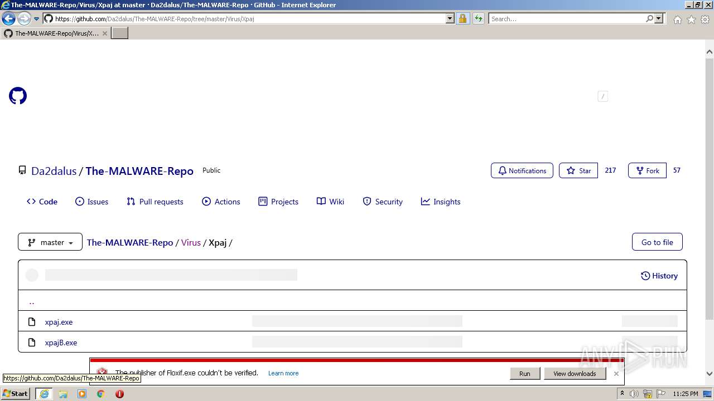Open the search provider dropdown
This screenshot has width=714, height=401.
click(x=659, y=19)
